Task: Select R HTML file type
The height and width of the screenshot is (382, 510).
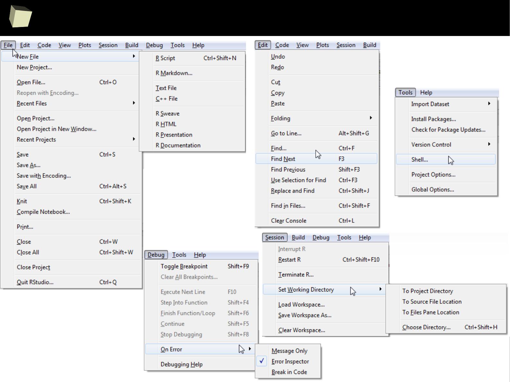Action: coord(166,124)
